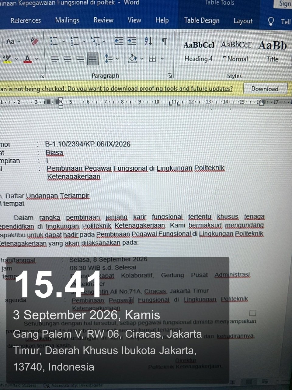This screenshot has width=292, height=390.
Task: Click the right indent marker on ruler
Action: [x=262, y=103]
